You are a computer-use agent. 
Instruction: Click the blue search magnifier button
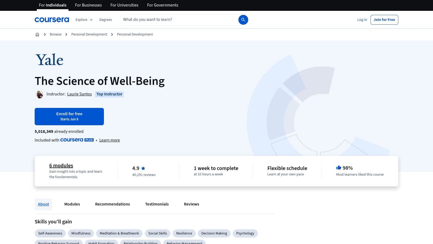[243, 20]
